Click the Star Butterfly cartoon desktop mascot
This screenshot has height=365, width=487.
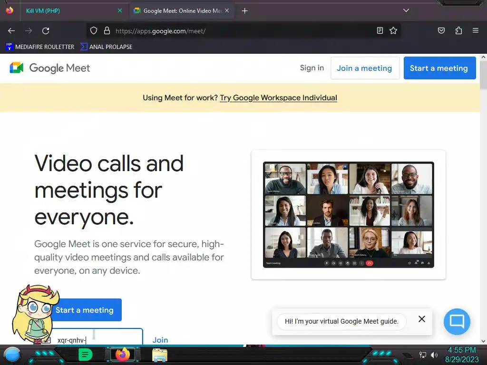[x=35, y=314]
